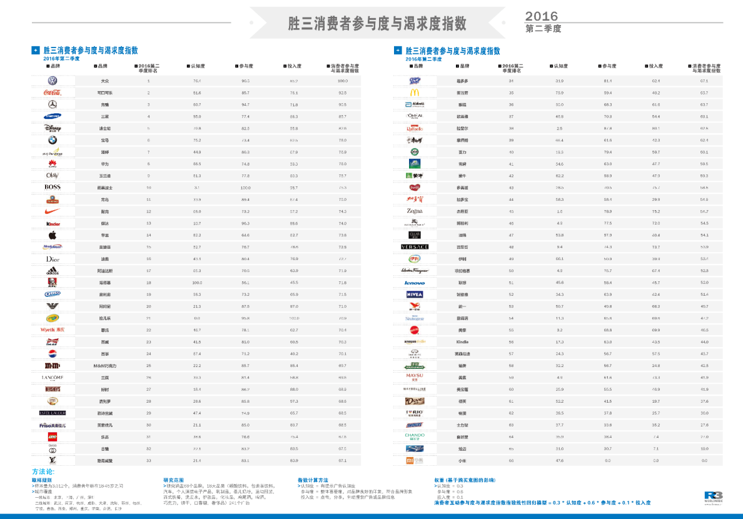Click the Apple logo
The width and height of the screenshot is (743, 519).
pyautogui.click(x=53, y=235)
